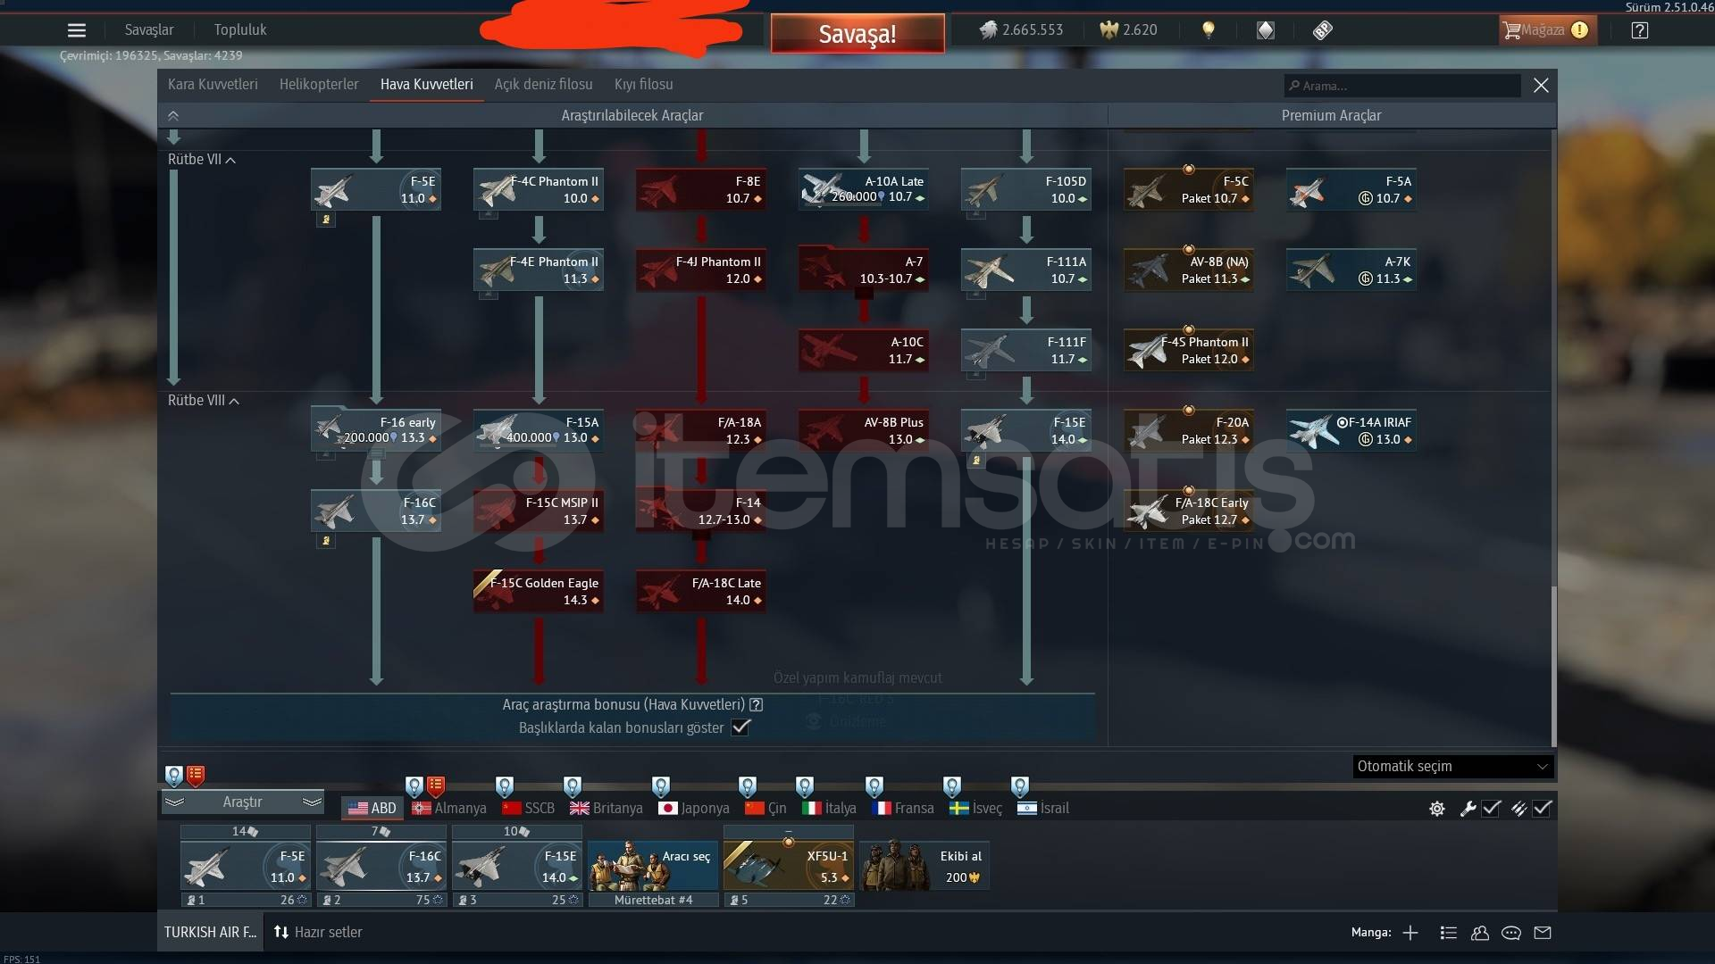The height and width of the screenshot is (964, 1715).
Task: Open the chat speech bubble icon
Action: click(1511, 933)
